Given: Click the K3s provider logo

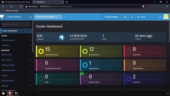Looking at the screenshot, I should tap(62, 38).
